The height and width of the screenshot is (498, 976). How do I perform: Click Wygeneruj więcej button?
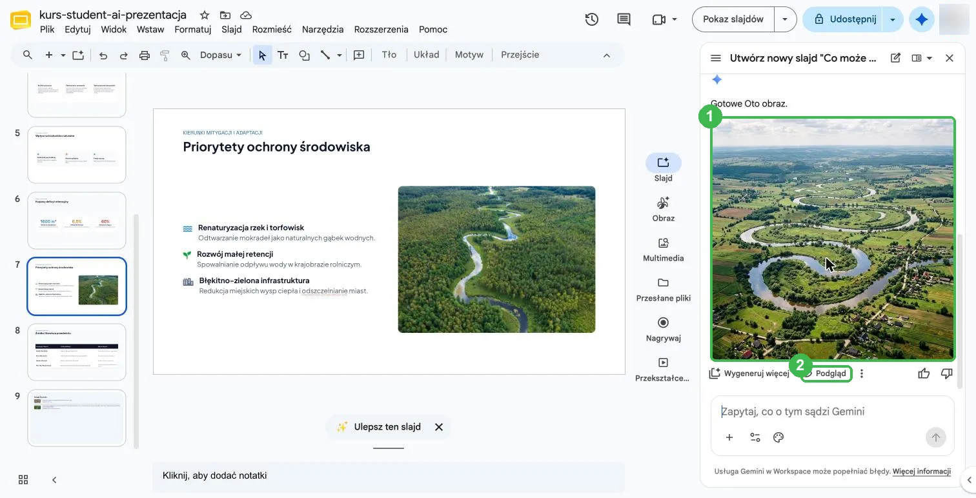coord(749,373)
